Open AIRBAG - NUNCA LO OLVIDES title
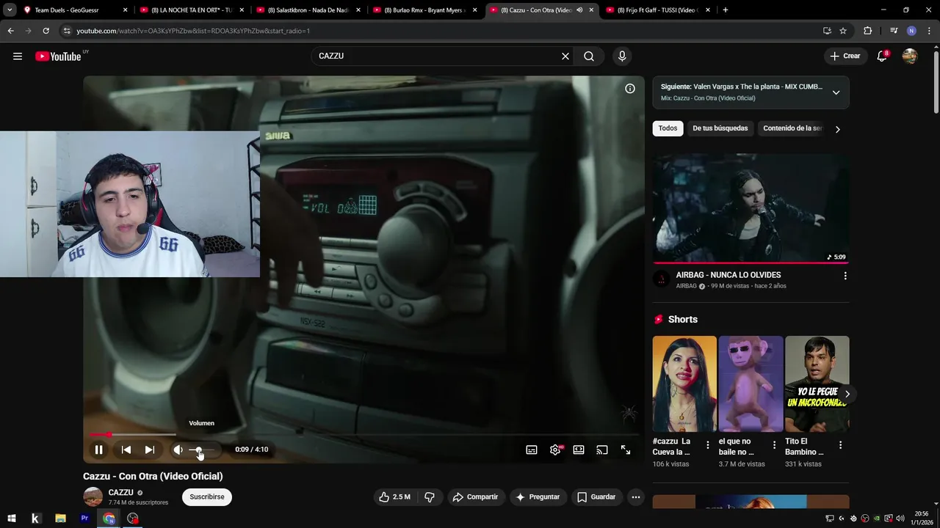This screenshot has width=940, height=528. (x=728, y=275)
